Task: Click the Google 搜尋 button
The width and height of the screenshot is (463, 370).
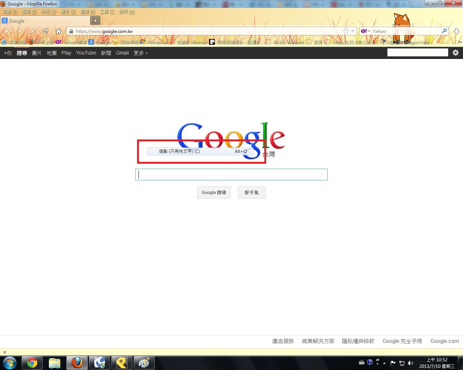Action: [x=214, y=193]
